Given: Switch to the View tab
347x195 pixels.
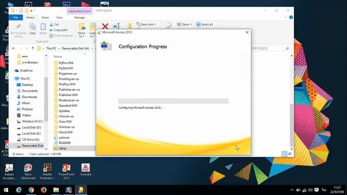Looking at the screenshot, I should click(59, 17).
